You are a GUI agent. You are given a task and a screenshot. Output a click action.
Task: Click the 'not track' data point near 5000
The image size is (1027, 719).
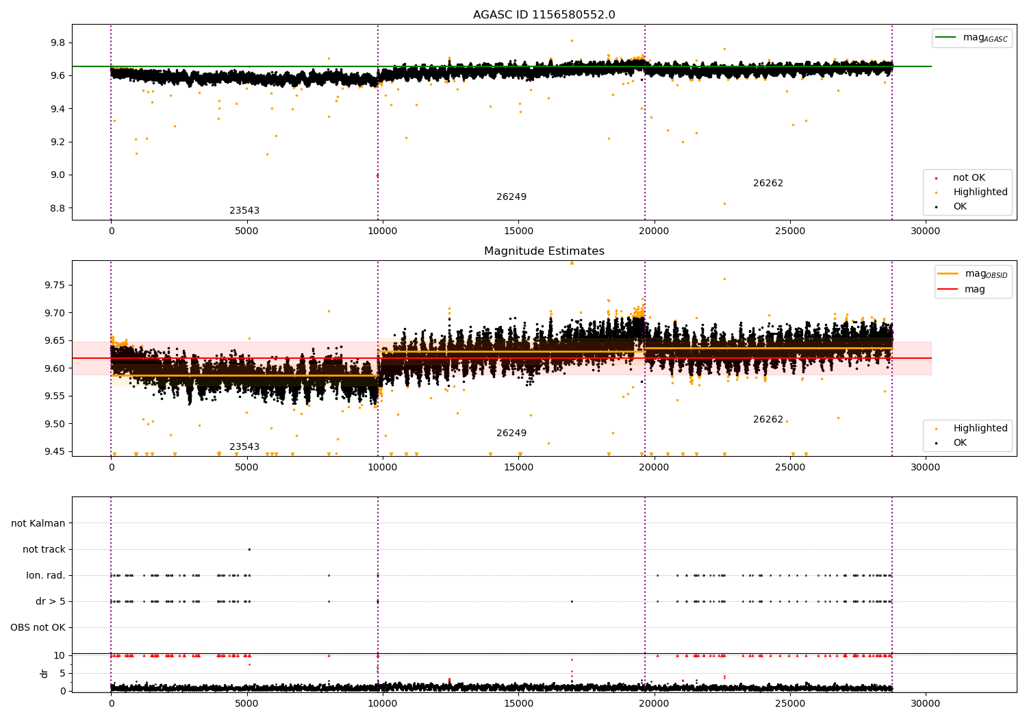coord(249,549)
